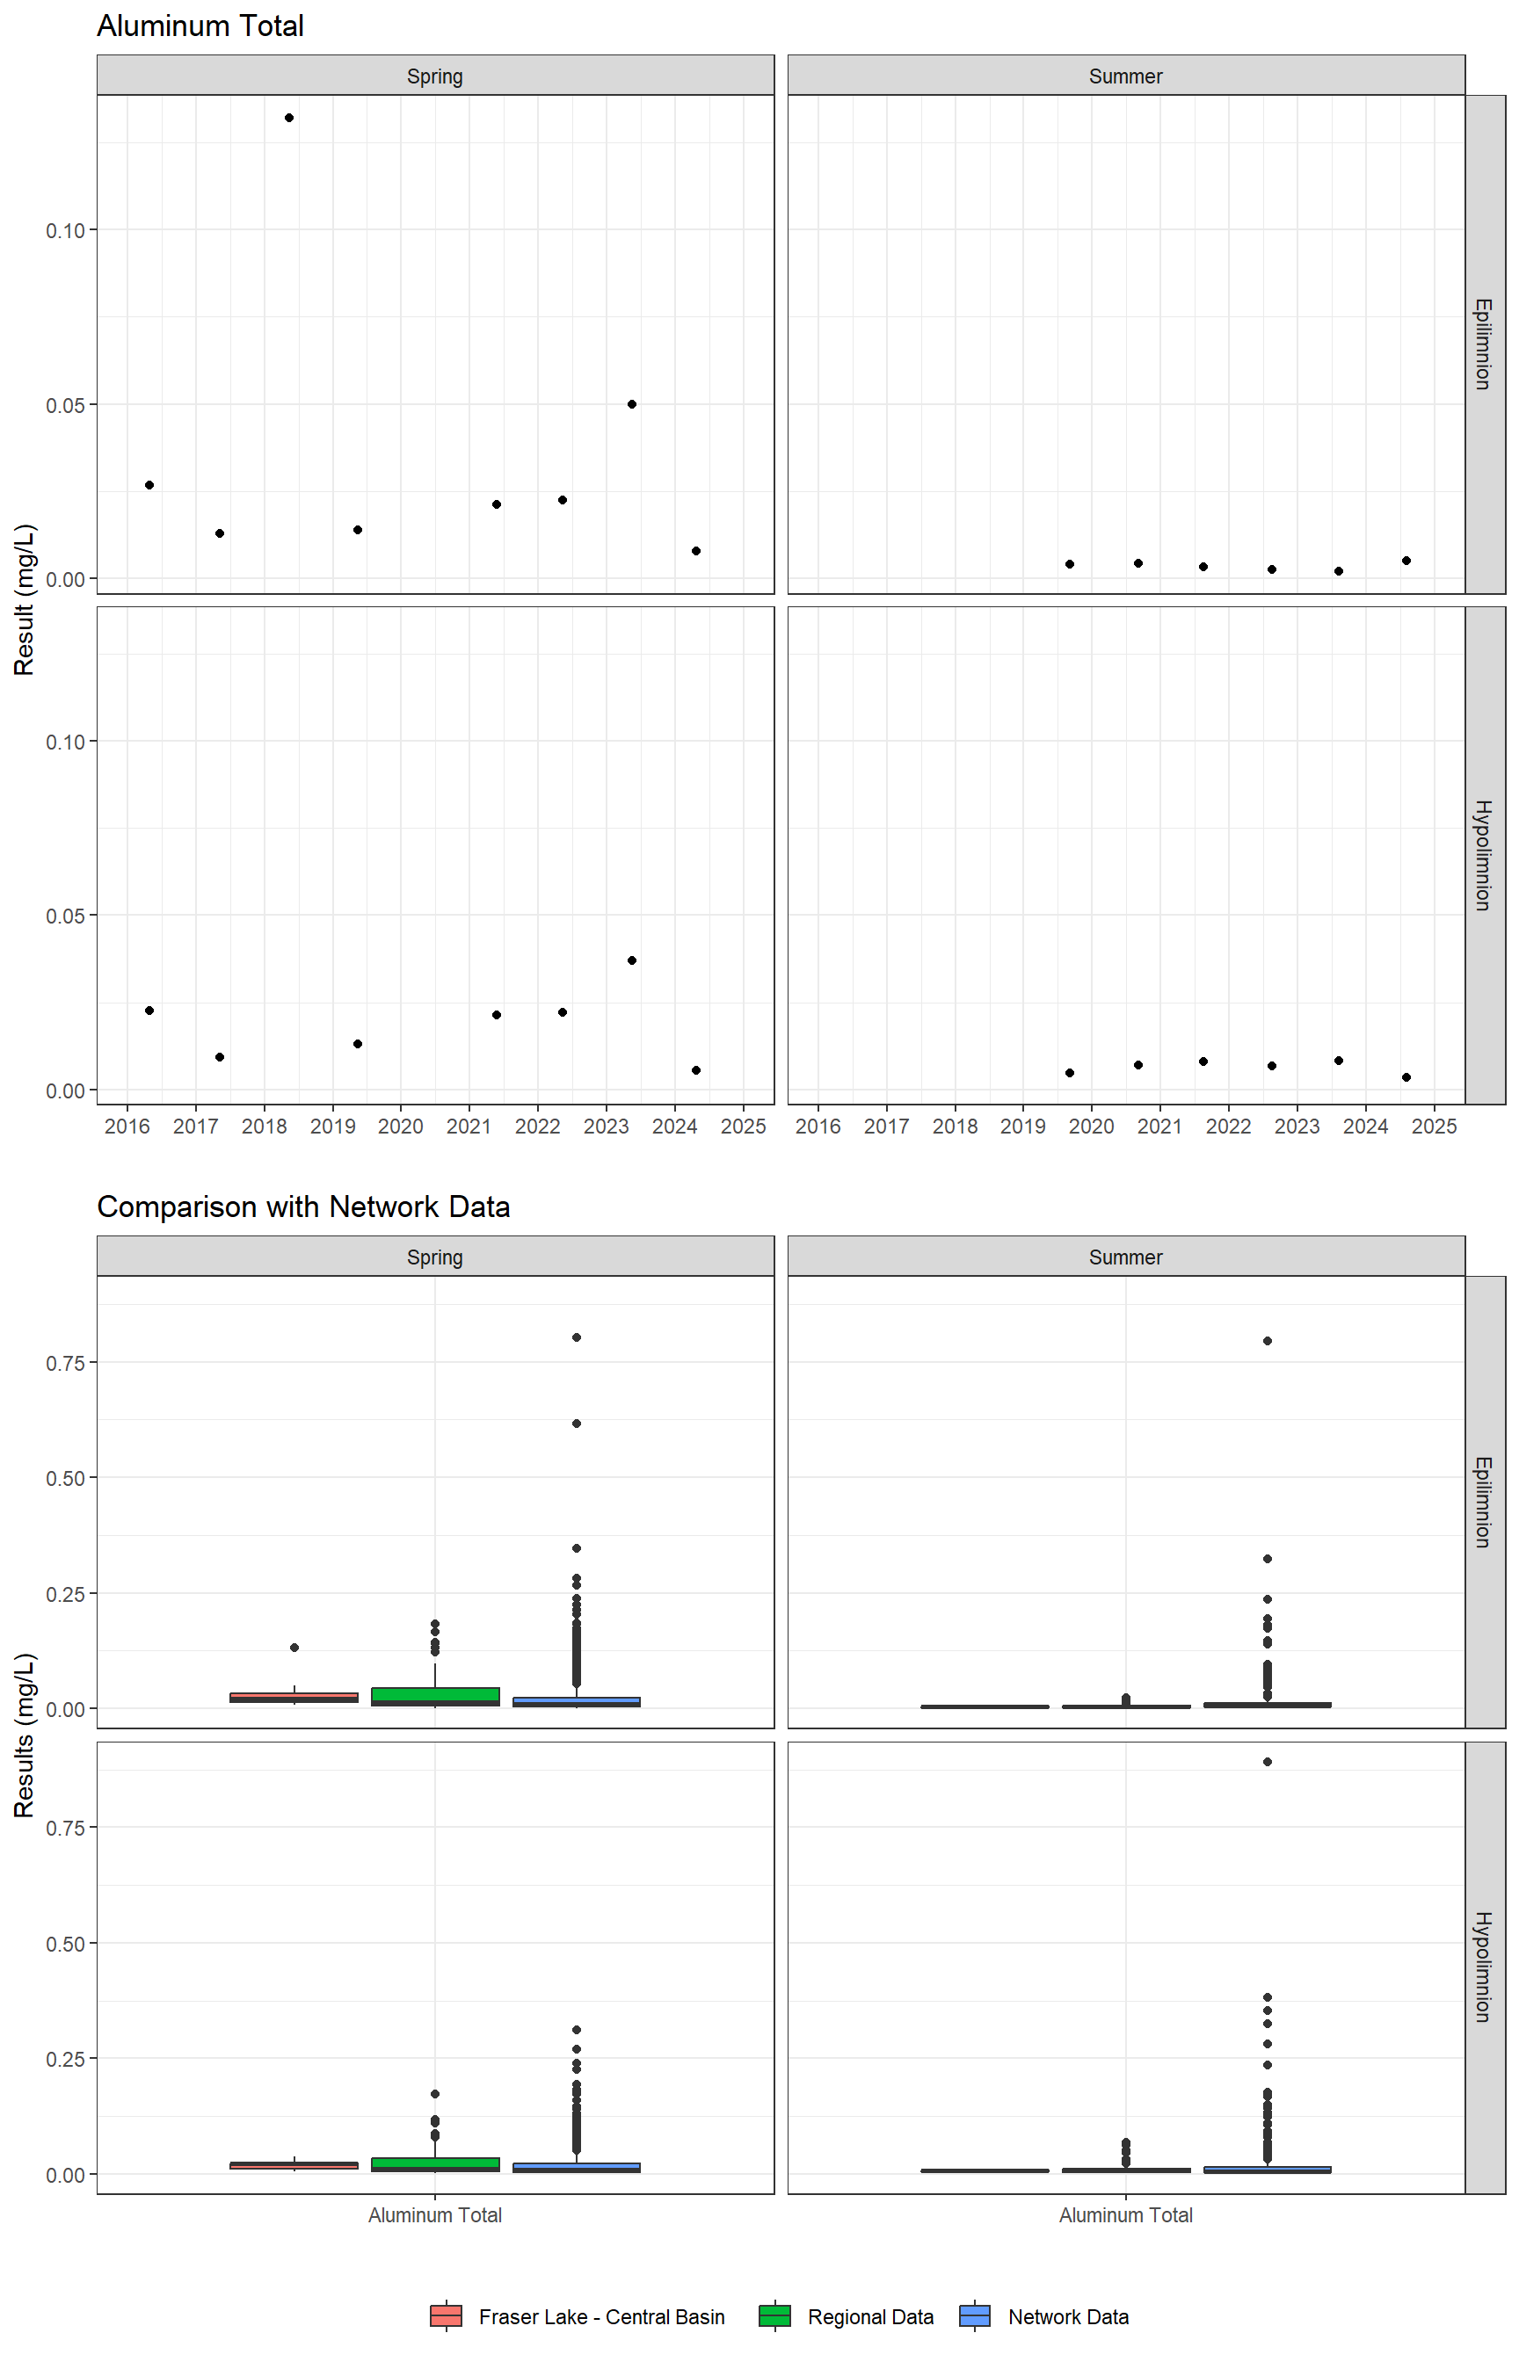Click the green Regional Data legend swatch

(x=774, y=2315)
